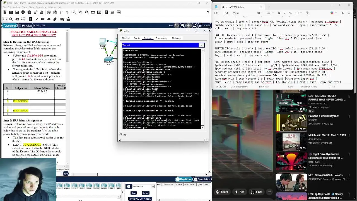Switch to Simulation mode
Image resolution: width=357 pixels, height=201 pixels.
[202, 179]
